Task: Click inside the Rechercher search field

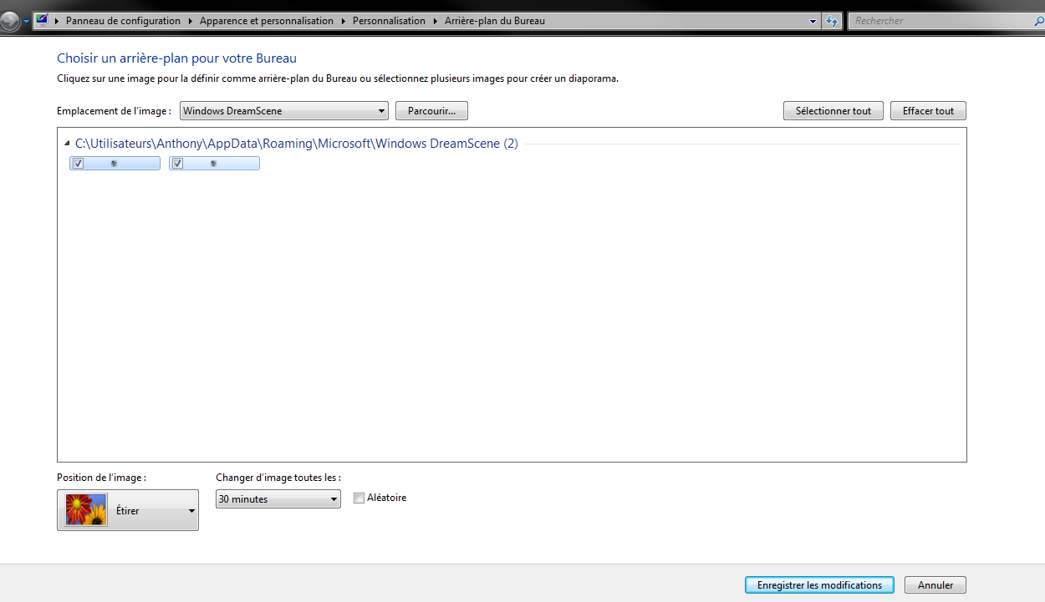Action: (936, 21)
